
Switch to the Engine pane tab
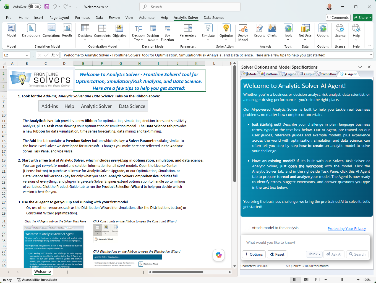click(x=289, y=74)
